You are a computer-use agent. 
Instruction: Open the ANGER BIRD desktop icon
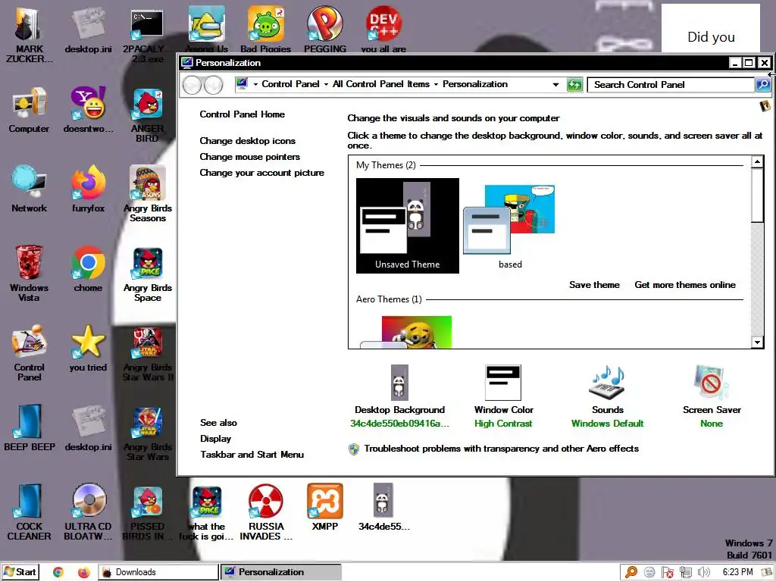pos(148,115)
